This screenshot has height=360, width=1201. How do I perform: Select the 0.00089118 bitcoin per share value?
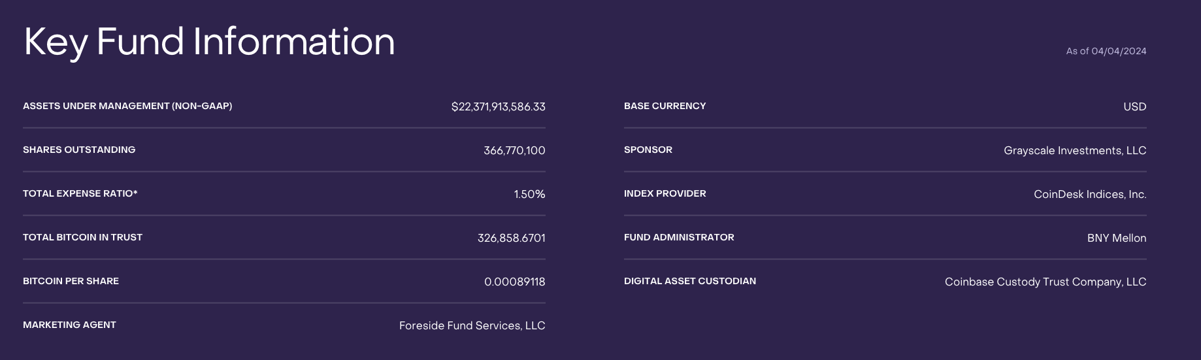click(x=514, y=282)
